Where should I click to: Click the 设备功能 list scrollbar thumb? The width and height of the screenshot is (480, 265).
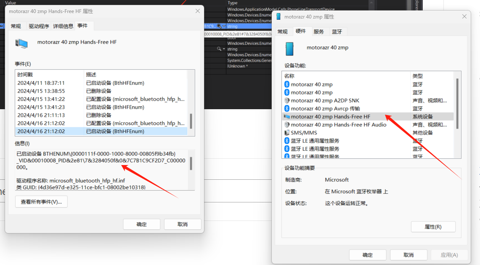457,104
